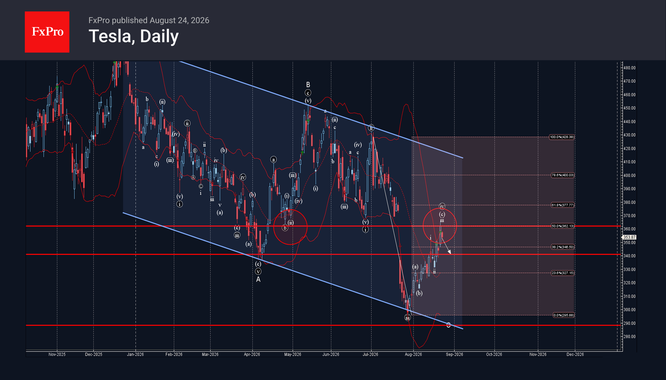Select the Nov-2026 date axis label

tap(538, 355)
